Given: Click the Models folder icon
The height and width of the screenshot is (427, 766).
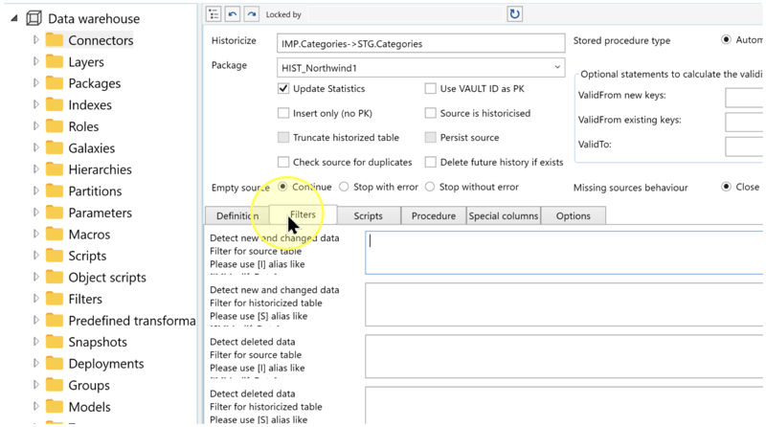Looking at the screenshot, I should point(55,407).
